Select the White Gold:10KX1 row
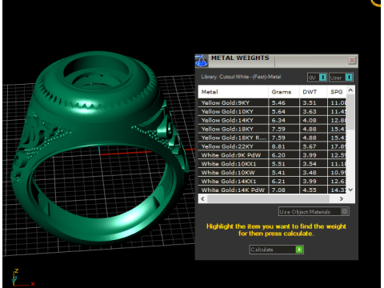The image size is (384, 288). coord(272,164)
